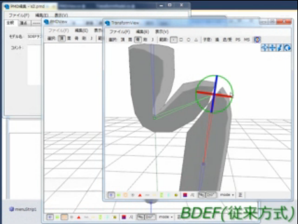298x224 pixels.
Task: Click the blue cross move icon in viewport corner
Action: [272, 48]
